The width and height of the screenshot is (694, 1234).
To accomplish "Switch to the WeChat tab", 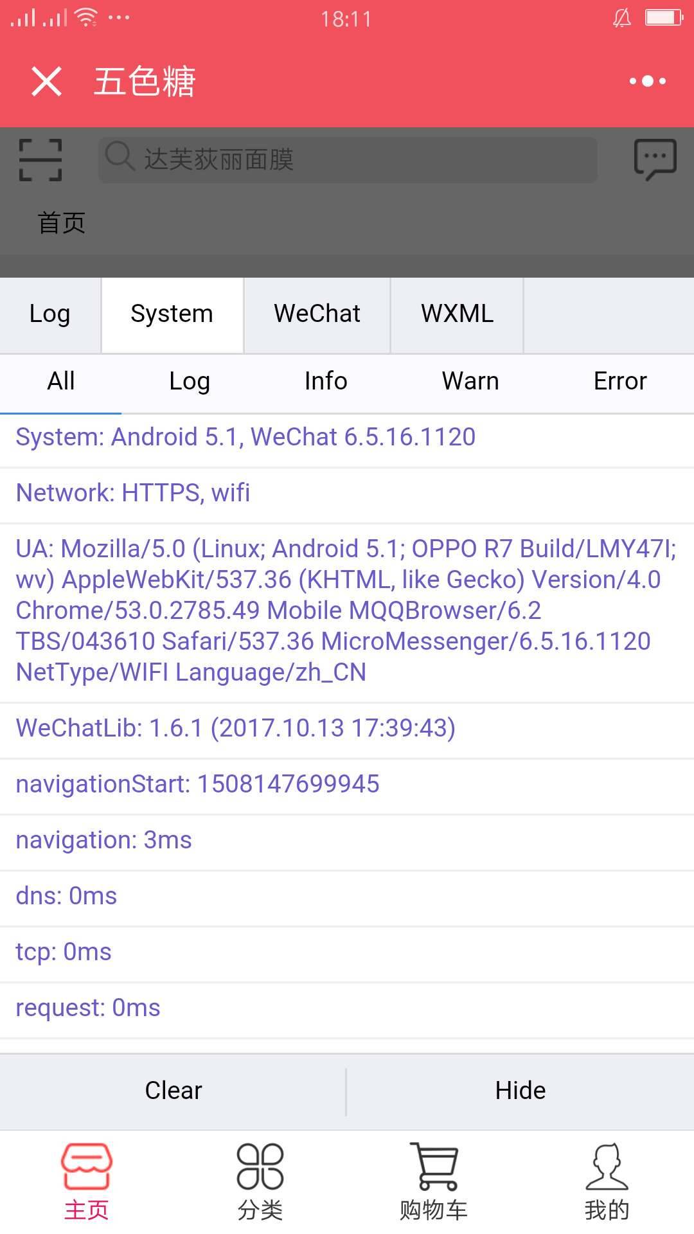I will coord(317,314).
